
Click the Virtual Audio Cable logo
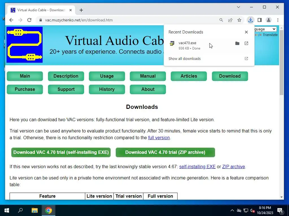[x=25, y=45]
